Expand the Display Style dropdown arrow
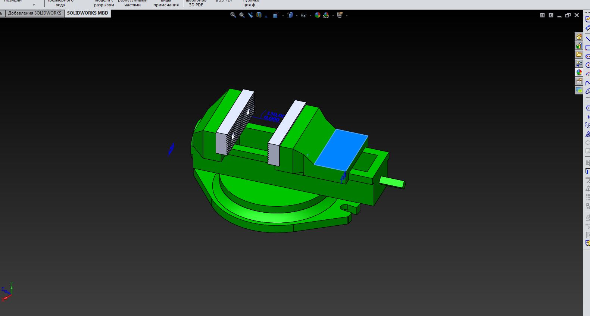This screenshot has height=316, width=590. pos(297,15)
